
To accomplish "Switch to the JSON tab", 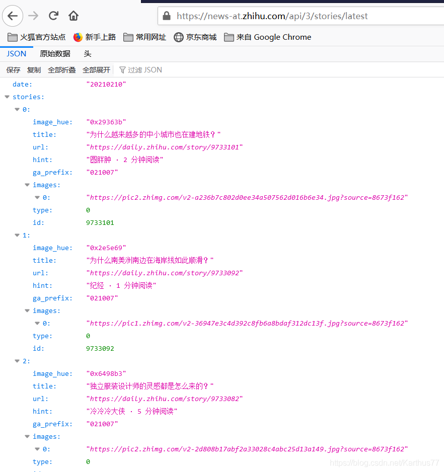I will (17, 53).
